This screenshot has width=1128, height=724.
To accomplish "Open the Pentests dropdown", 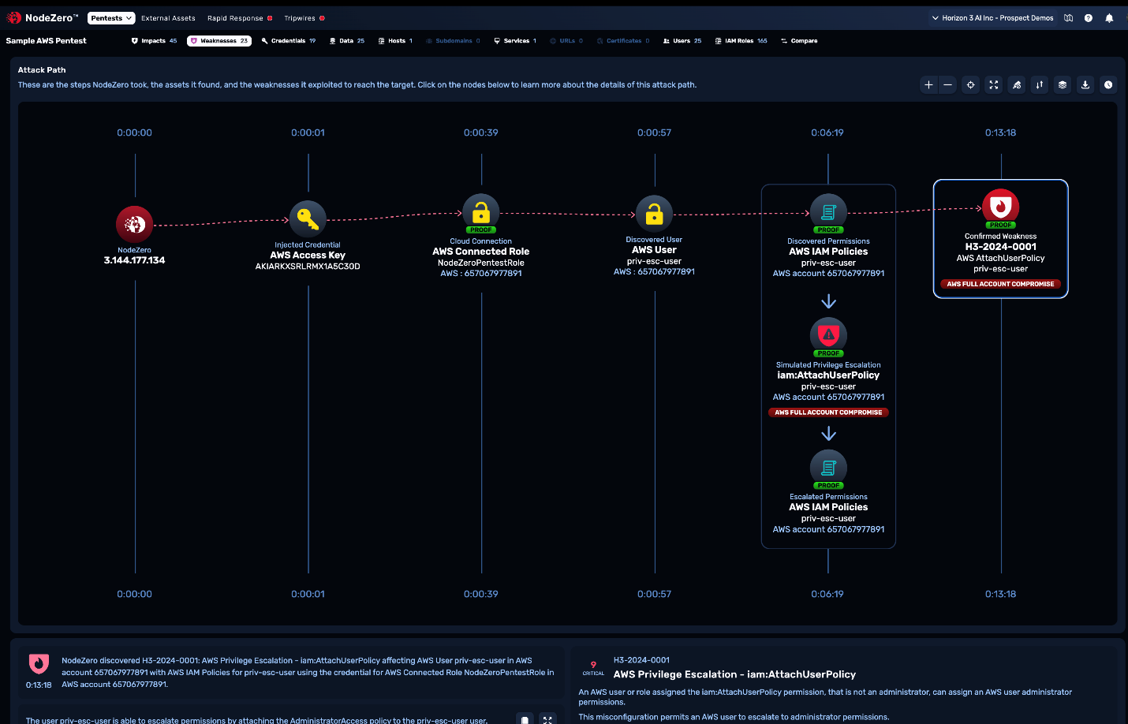I will [x=111, y=18].
